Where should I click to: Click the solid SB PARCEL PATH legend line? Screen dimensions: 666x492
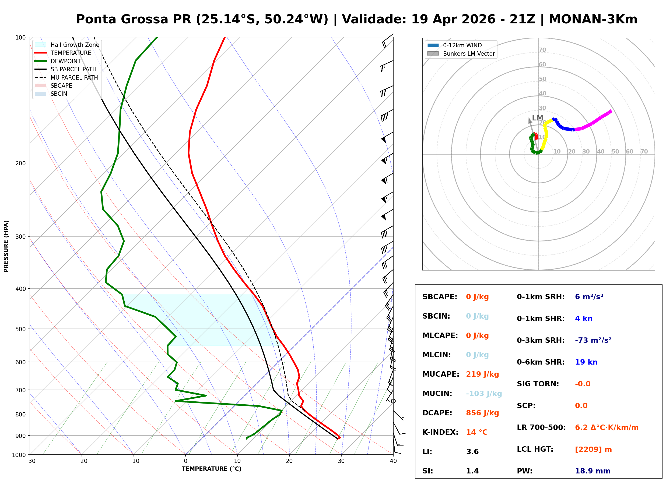(41, 69)
